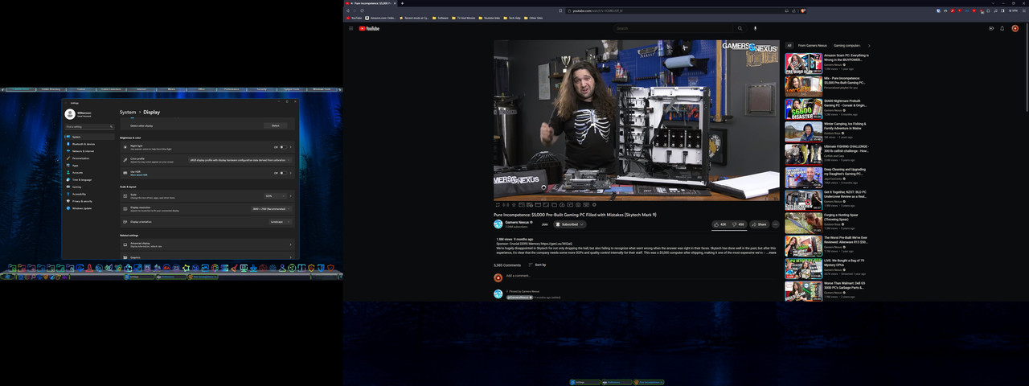The width and height of the screenshot is (1029, 386).
Task: Select the From Gamers Nexus chip
Action: [813, 46]
